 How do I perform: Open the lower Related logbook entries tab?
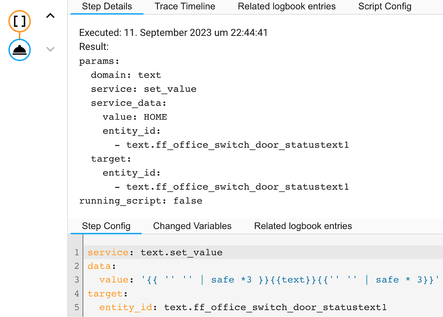click(303, 226)
